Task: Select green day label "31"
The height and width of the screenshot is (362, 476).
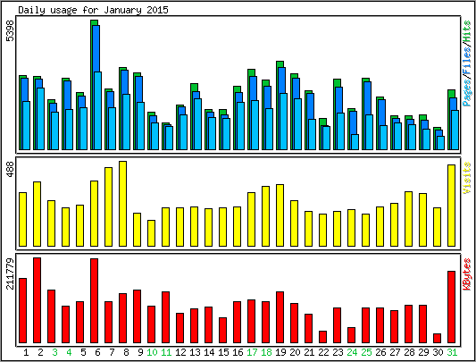Action: (x=452, y=352)
